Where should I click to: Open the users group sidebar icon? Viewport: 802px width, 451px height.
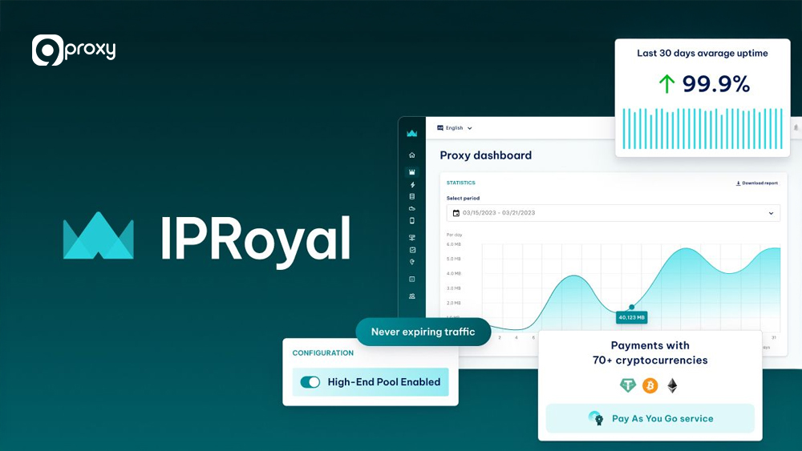click(411, 296)
